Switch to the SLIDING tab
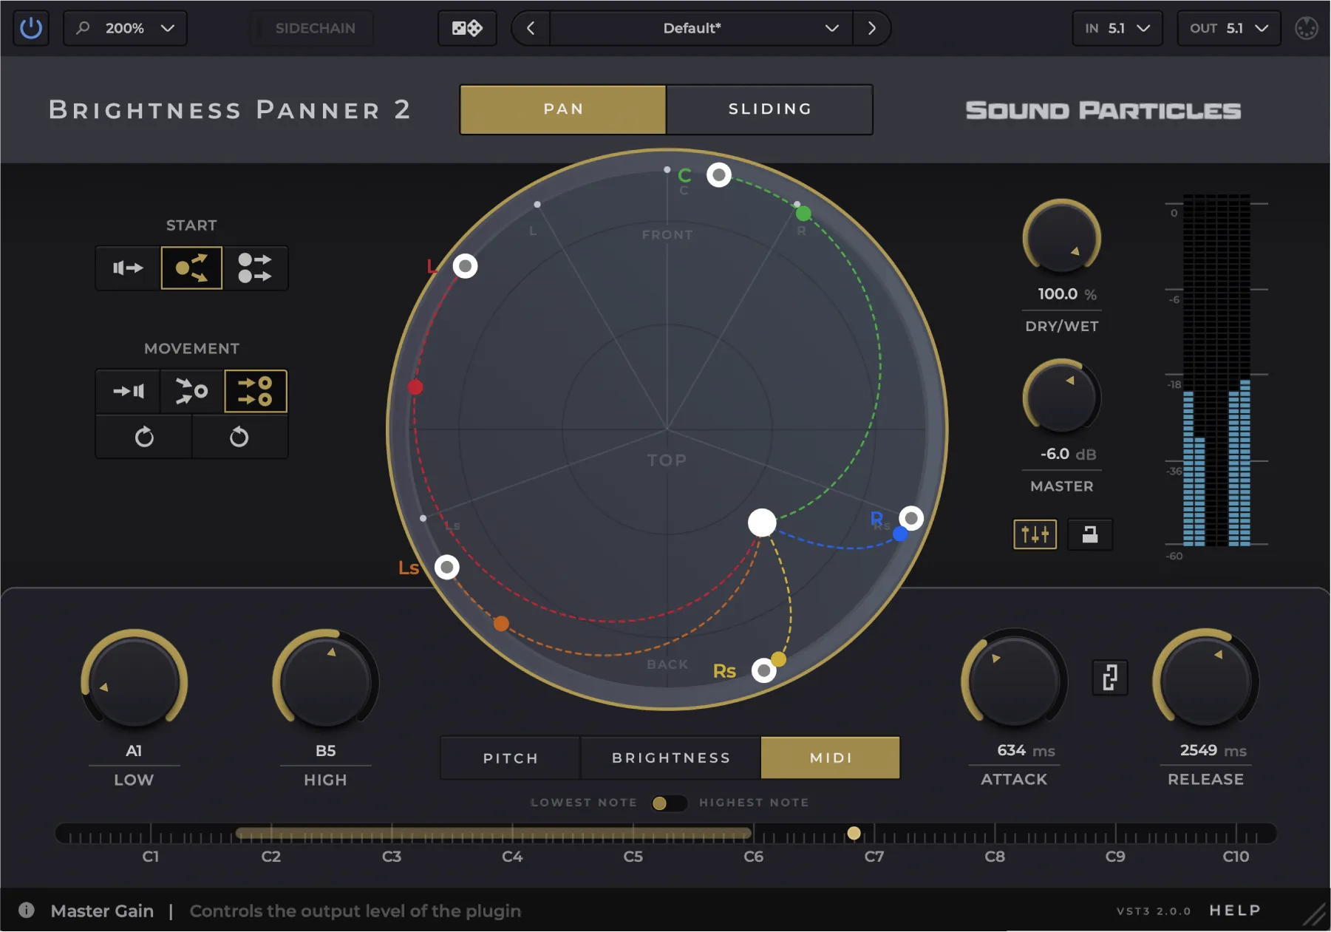 [769, 109]
